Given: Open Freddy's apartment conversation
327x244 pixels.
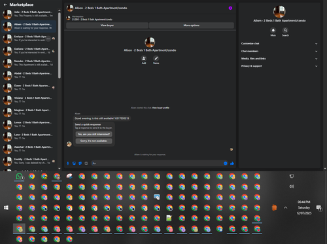Looking at the screenshot, I should 29,161.
